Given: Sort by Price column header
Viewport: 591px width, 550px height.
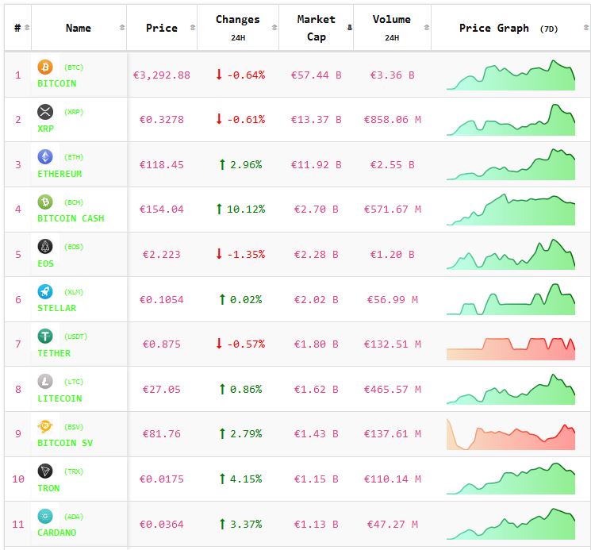Looking at the screenshot, I should pyautogui.click(x=162, y=28).
